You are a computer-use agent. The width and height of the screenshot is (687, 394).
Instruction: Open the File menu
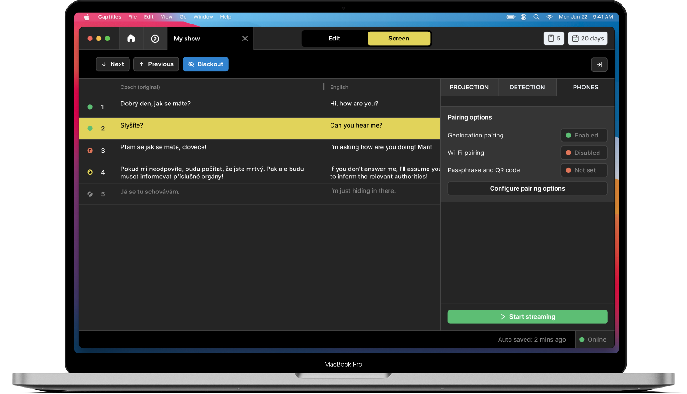132,17
